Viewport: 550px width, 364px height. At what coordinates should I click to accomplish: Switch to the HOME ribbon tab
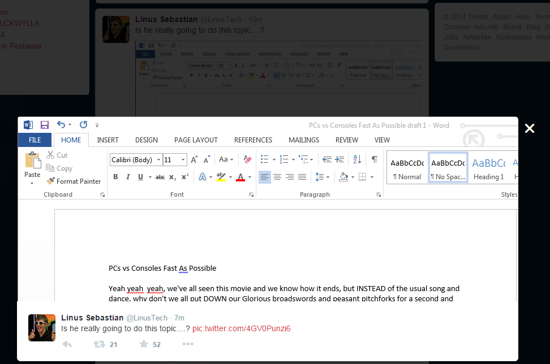[x=71, y=140]
